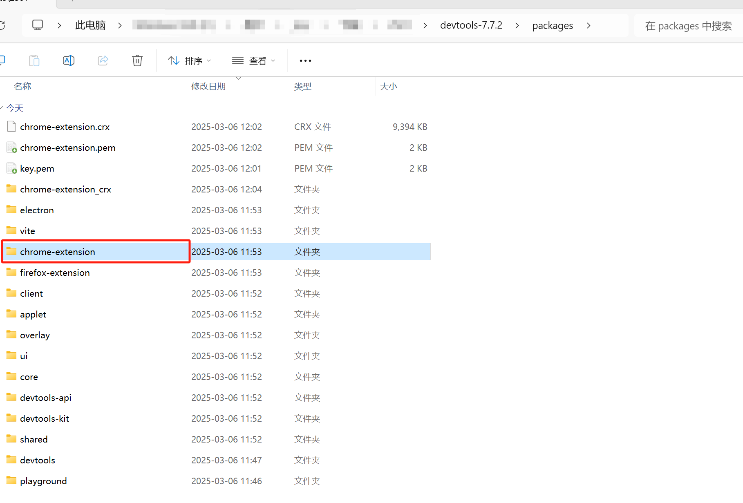Click the Rename icon in toolbar
743x503 pixels.
coord(69,60)
